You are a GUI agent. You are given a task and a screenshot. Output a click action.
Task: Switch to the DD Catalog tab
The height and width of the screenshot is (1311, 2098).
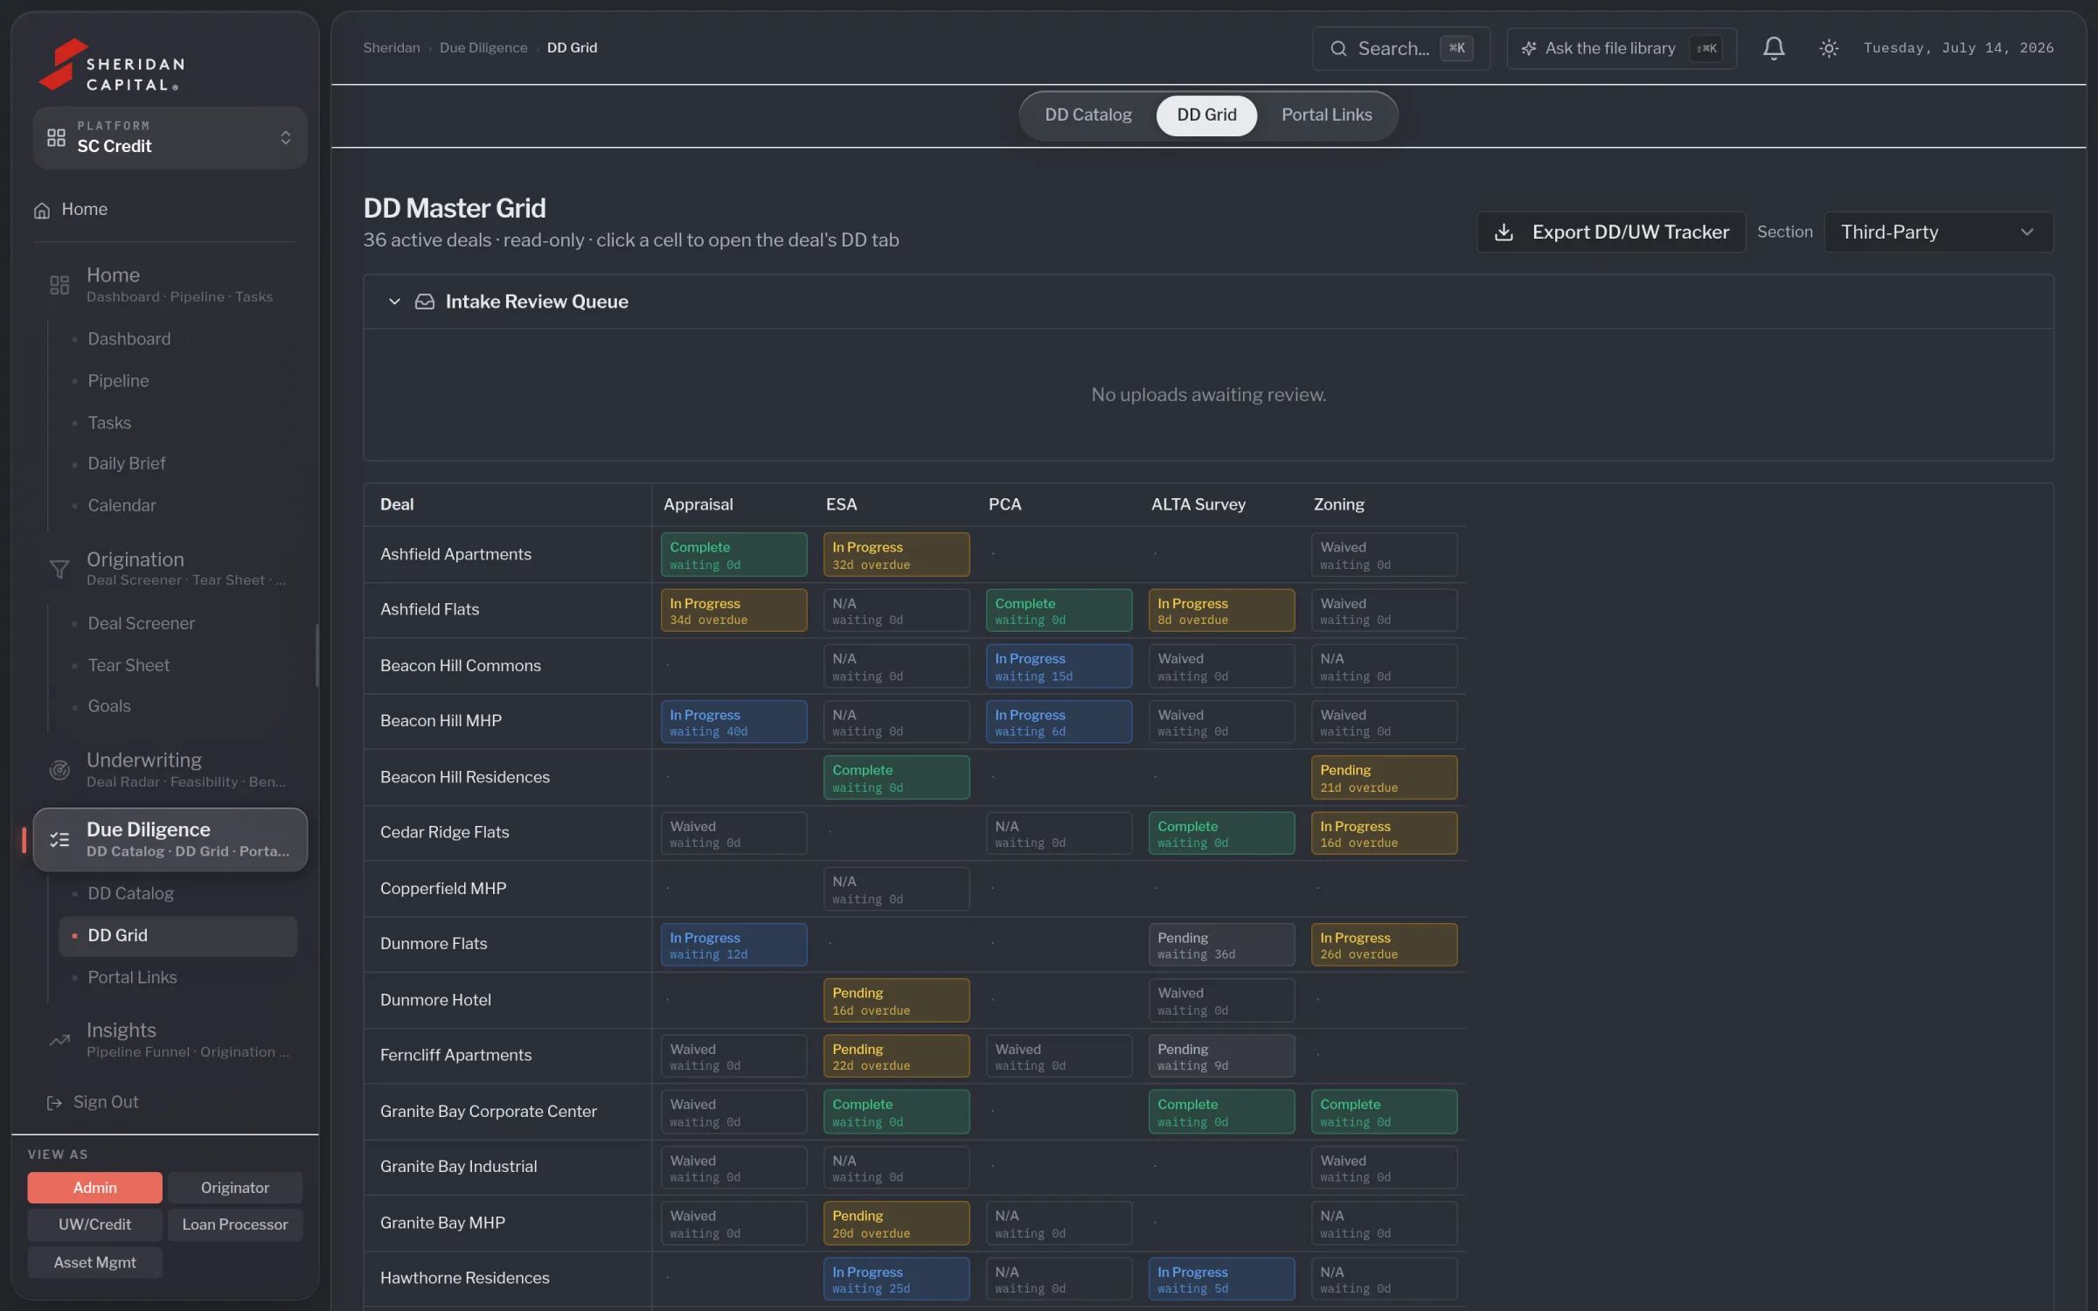(x=1087, y=114)
